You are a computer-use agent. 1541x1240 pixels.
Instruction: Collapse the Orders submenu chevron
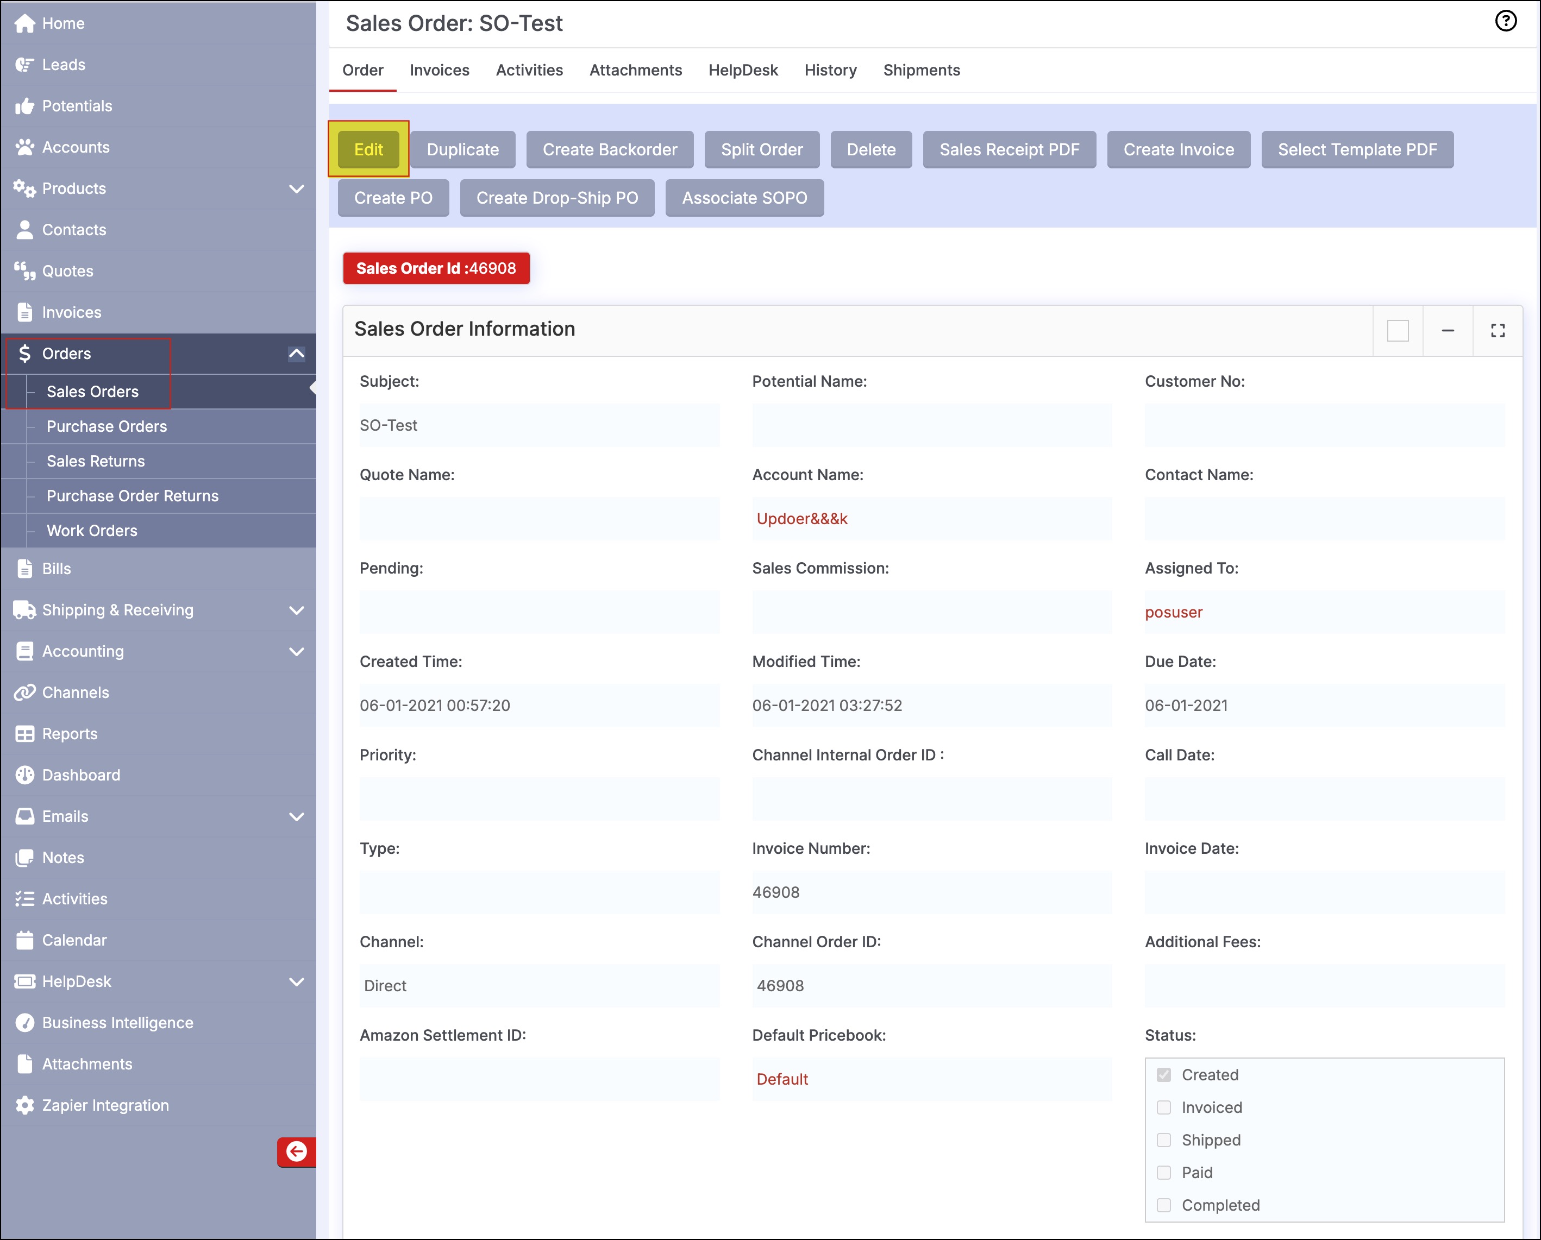tap(296, 354)
